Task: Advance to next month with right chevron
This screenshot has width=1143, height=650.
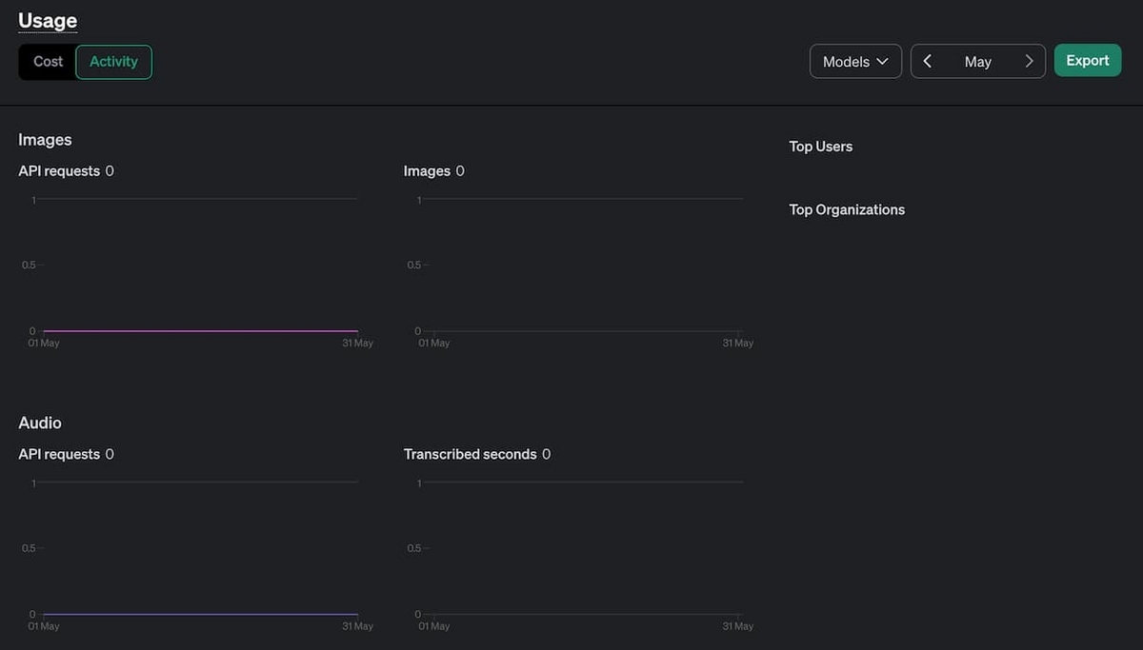Action: tap(1029, 61)
